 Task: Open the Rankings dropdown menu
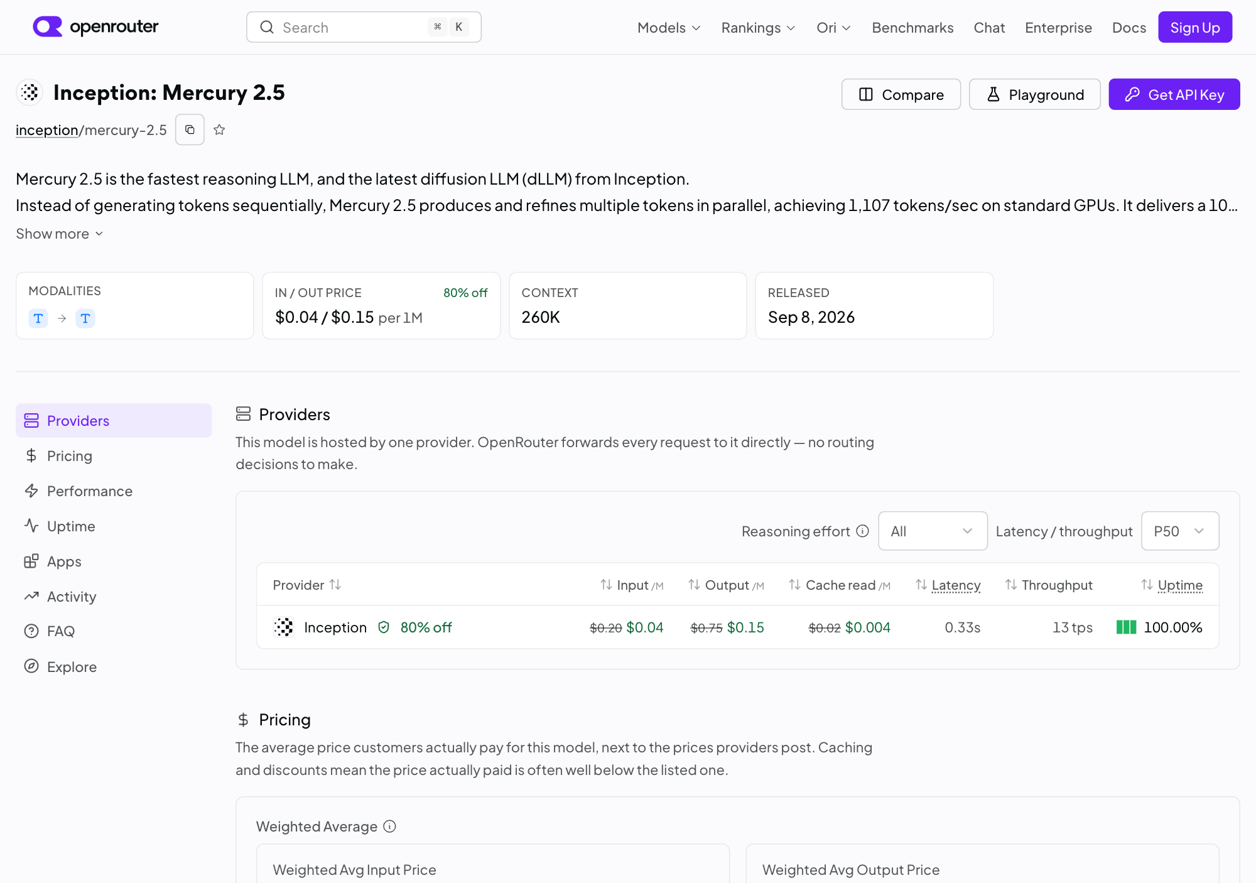(758, 28)
